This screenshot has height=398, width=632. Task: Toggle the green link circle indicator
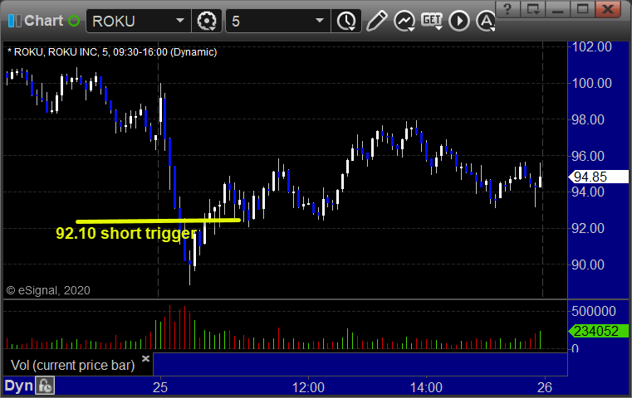[x=74, y=21]
